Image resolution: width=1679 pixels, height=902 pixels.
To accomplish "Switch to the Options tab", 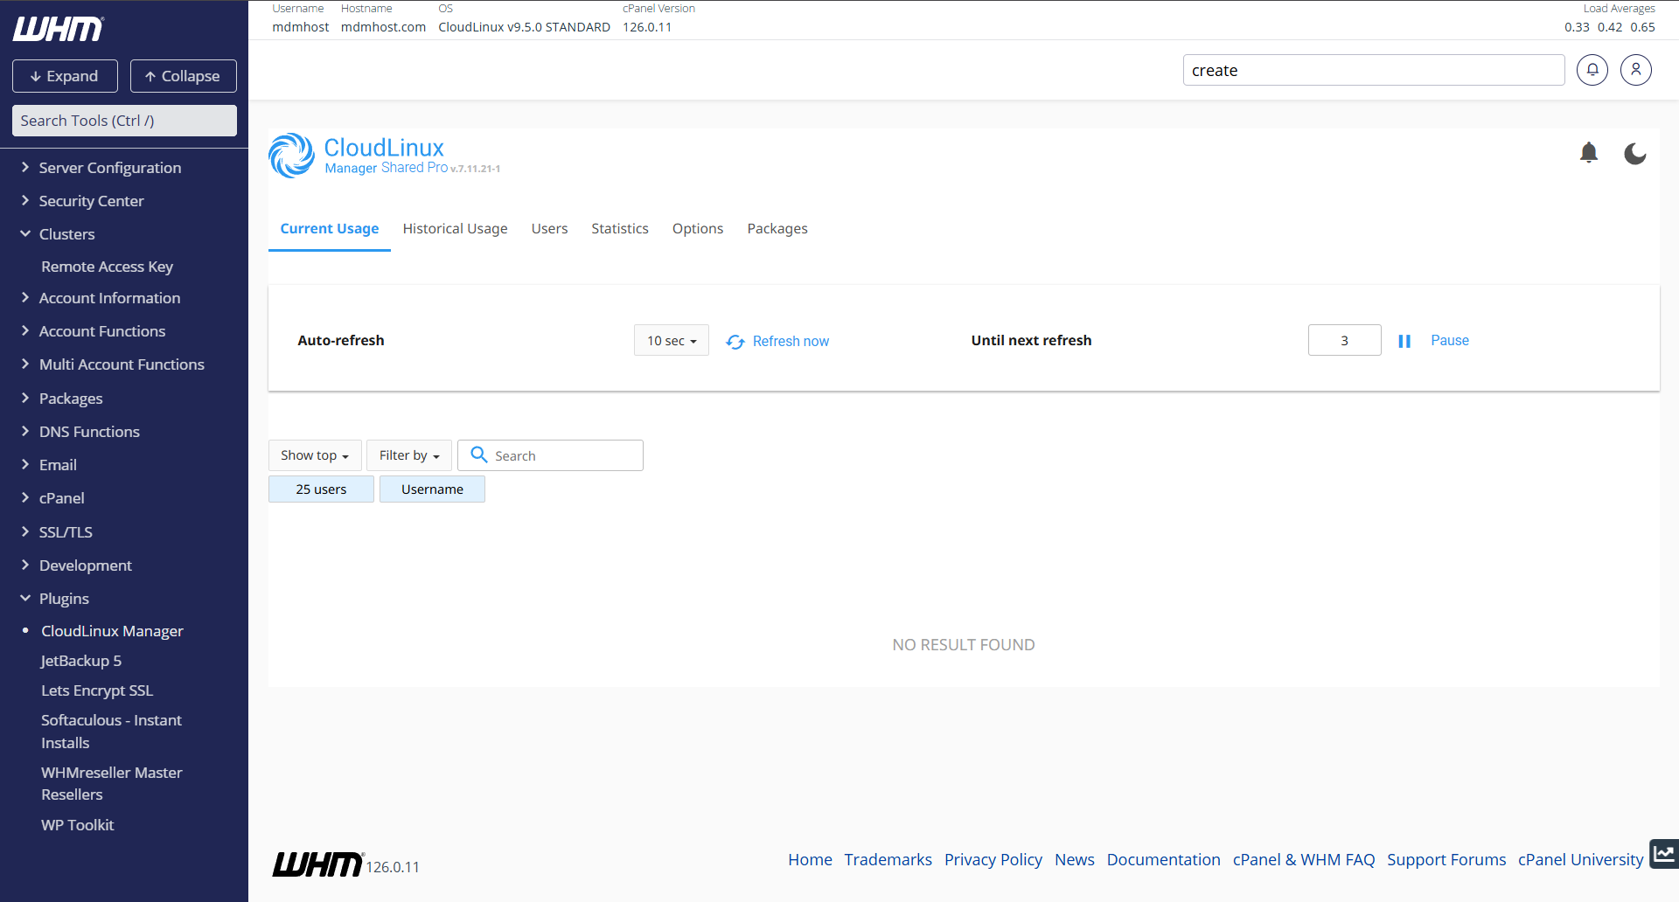I will pyautogui.click(x=698, y=228).
